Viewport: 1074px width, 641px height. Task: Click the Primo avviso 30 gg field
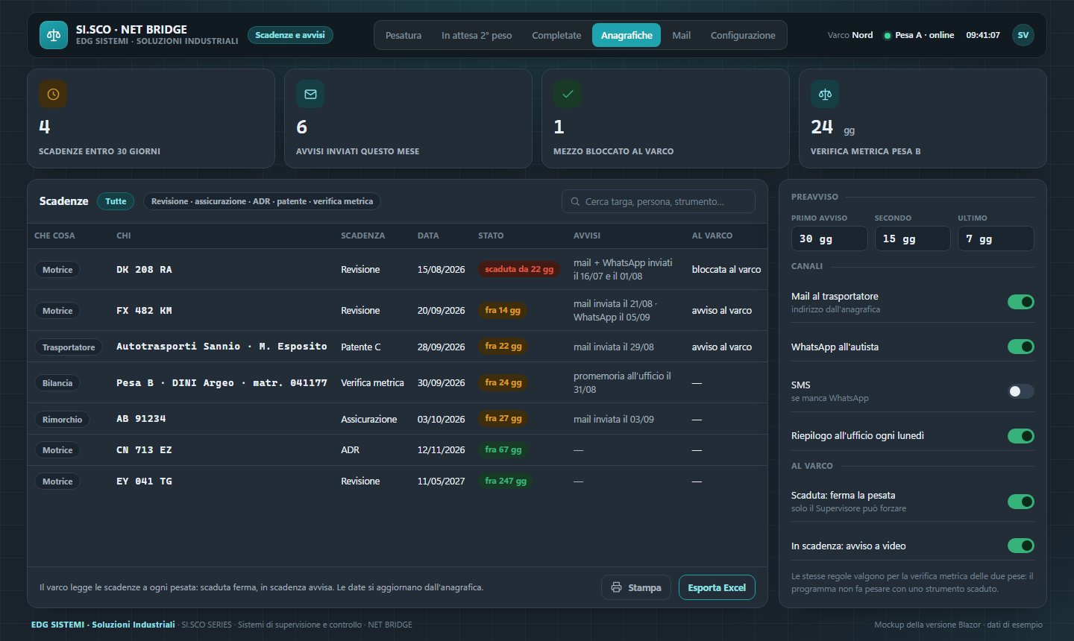point(829,239)
